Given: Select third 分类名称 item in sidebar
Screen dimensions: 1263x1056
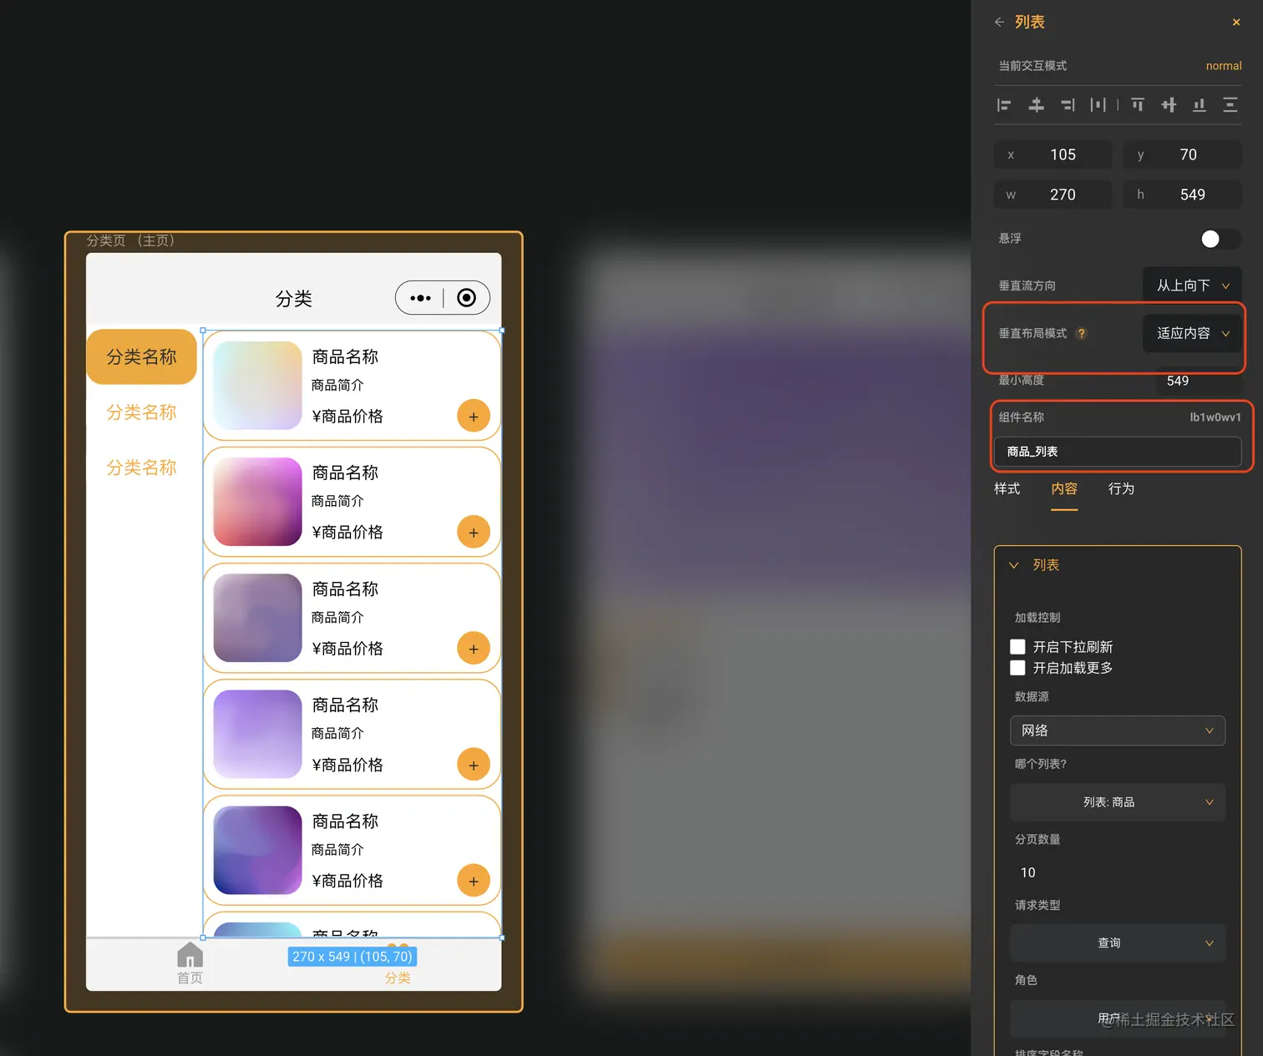Looking at the screenshot, I should point(142,467).
